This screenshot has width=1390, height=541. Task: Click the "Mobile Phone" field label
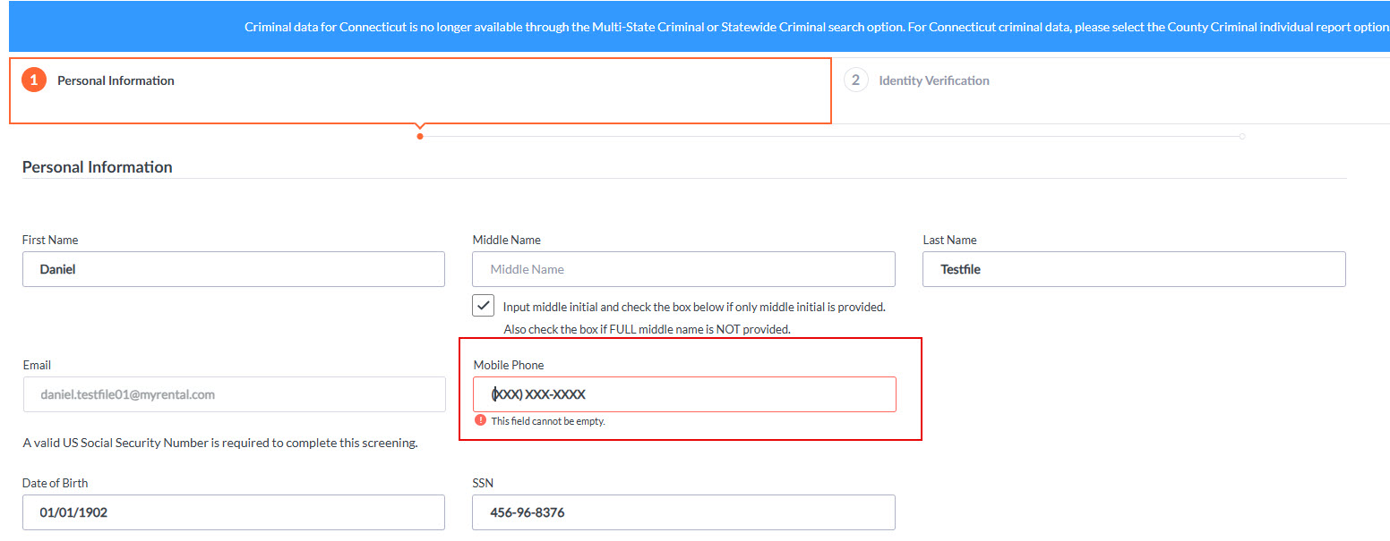[509, 365]
